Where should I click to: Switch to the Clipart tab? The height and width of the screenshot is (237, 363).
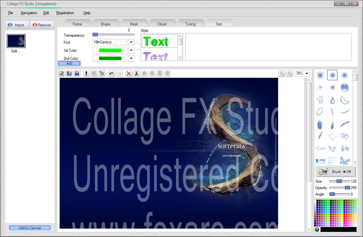pos(162,24)
